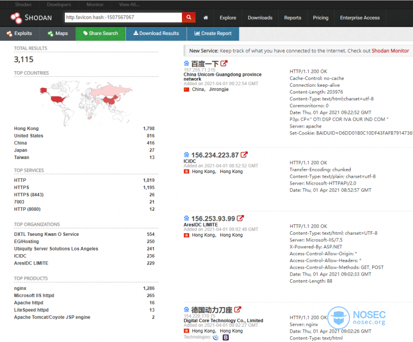The height and width of the screenshot is (342, 413).
Task: Click the Shodan top bar link
Action: pyautogui.click(x=23, y=5)
